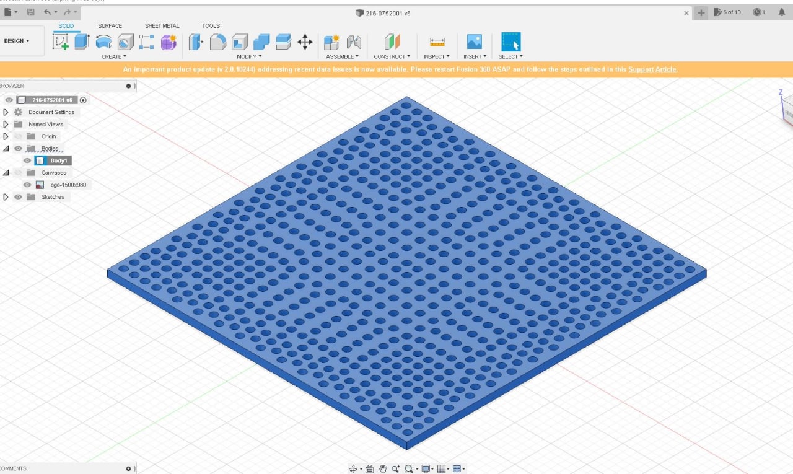Switch to the SOLID tab
The image size is (793, 474).
pyautogui.click(x=66, y=25)
